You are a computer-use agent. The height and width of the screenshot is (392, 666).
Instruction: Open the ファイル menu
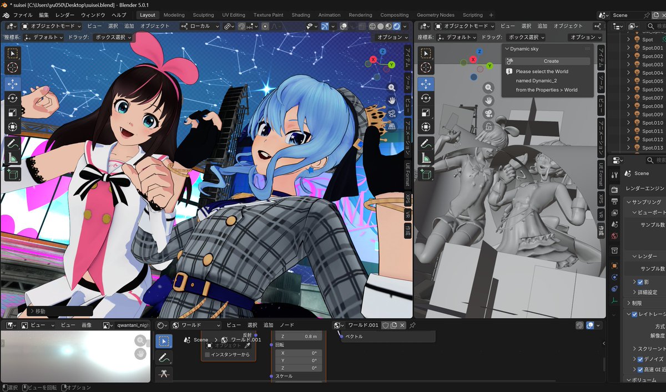(22, 15)
